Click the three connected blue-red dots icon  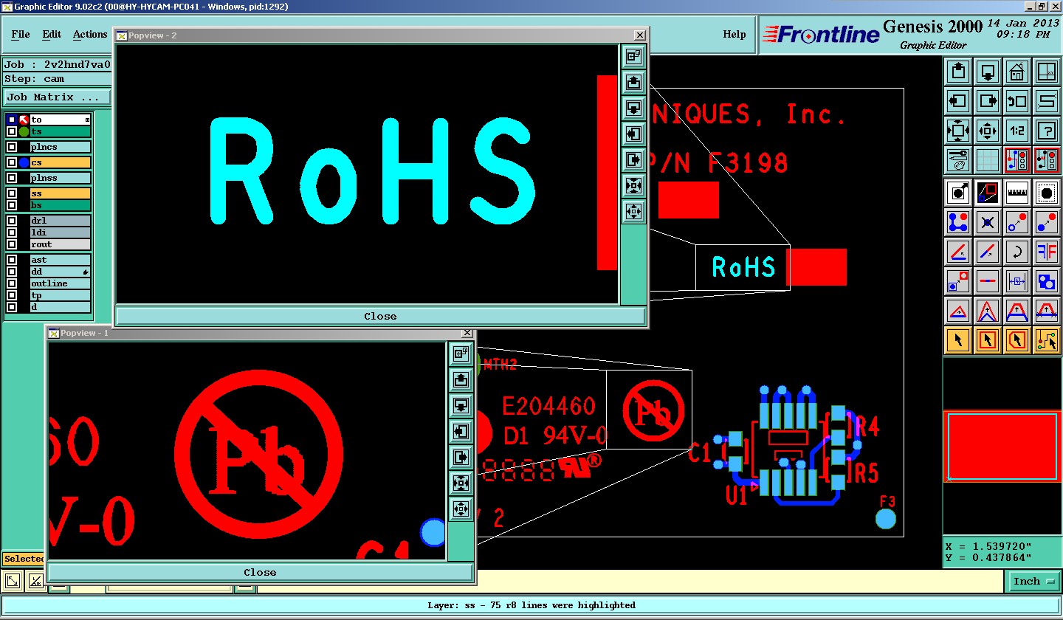click(958, 222)
